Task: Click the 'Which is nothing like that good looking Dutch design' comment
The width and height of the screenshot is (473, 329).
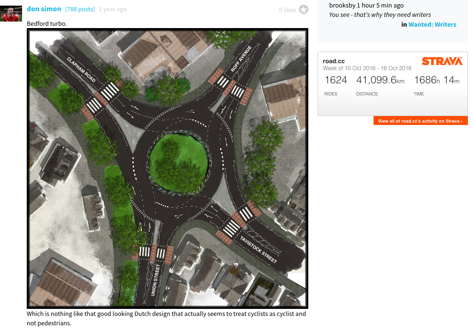Action: 166,319
